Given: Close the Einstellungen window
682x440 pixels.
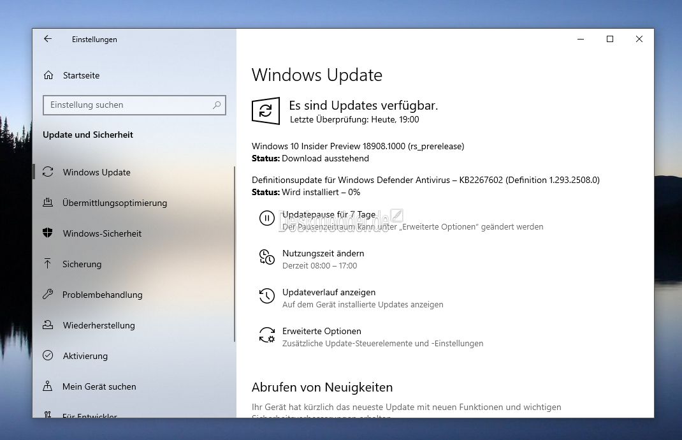Looking at the screenshot, I should click(639, 39).
